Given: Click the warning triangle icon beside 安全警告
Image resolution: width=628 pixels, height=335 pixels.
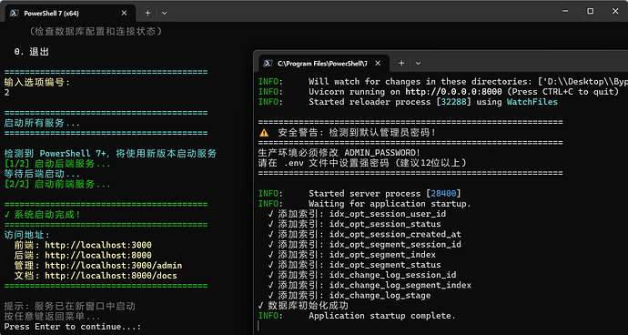Looking at the screenshot, I should click(x=264, y=133).
